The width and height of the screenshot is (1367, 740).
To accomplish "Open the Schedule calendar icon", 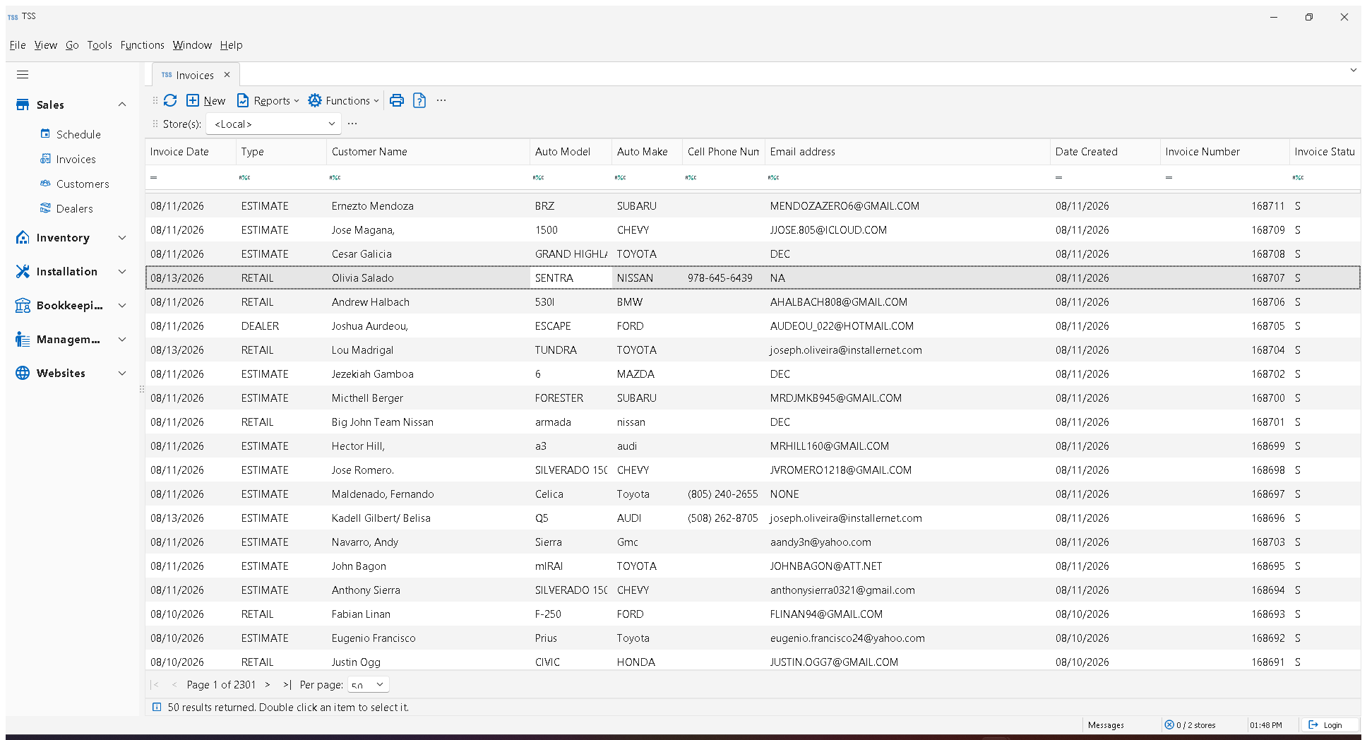I will 45,133.
